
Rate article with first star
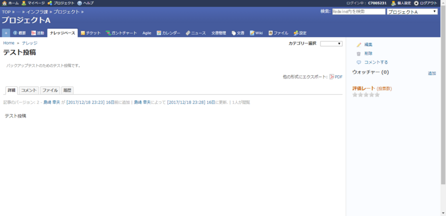click(x=355, y=95)
